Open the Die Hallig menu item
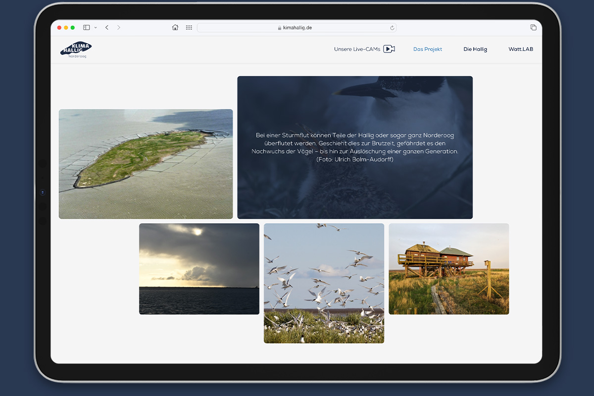 (x=475, y=49)
